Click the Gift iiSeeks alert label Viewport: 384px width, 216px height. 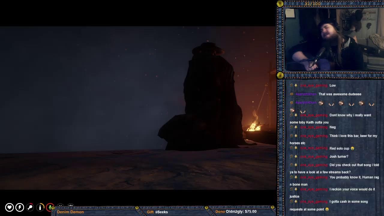[x=157, y=212]
